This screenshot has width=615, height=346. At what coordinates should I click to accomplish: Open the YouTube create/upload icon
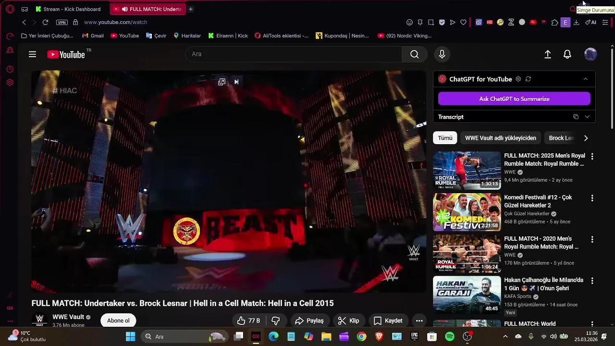point(548,54)
